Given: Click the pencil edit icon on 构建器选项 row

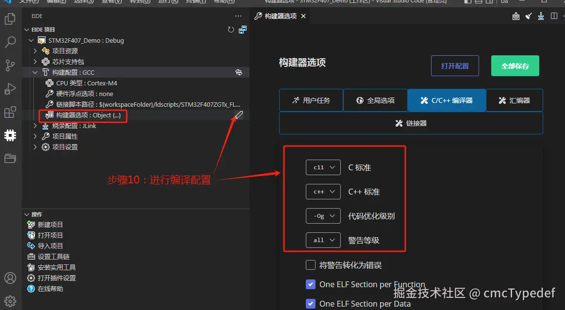Looking at the screenshot, I should [x=238, y=115].
